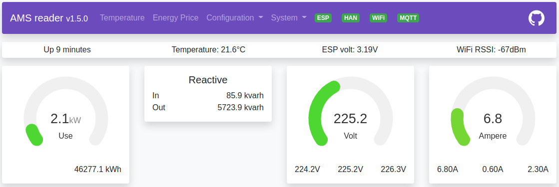Click the large 6.8 ampere reading
Image resolution: width=559 pixels, height=187 pixels.
(x=493, y=119)
